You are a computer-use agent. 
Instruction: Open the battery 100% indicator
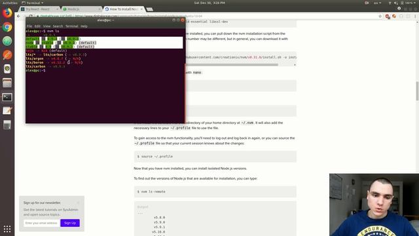click(409, 3)
